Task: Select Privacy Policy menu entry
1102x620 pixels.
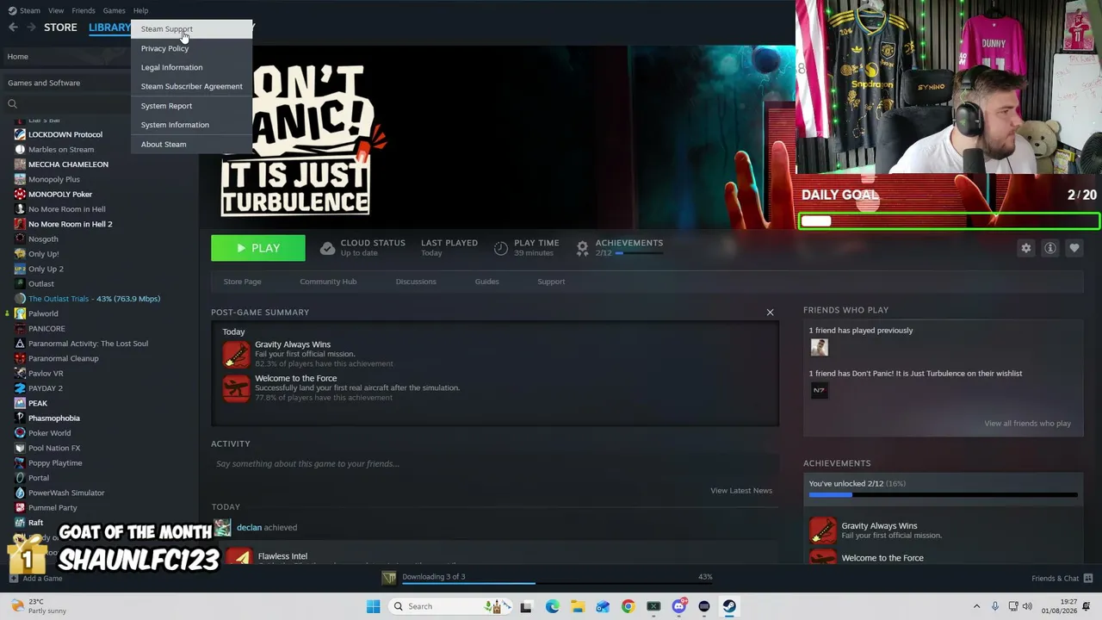Action: tap(191, 48)
